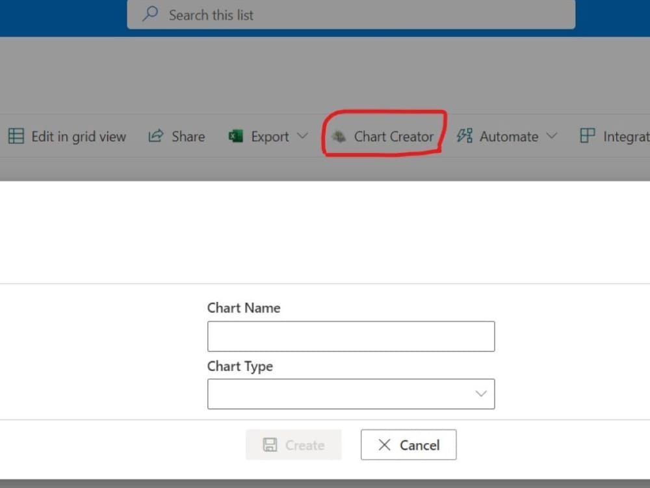Cancel the chart creation dialog
Screen dimensions: 650x488
coord(408,444)
